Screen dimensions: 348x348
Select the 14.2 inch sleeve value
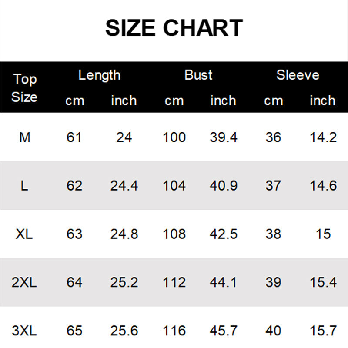323,137
